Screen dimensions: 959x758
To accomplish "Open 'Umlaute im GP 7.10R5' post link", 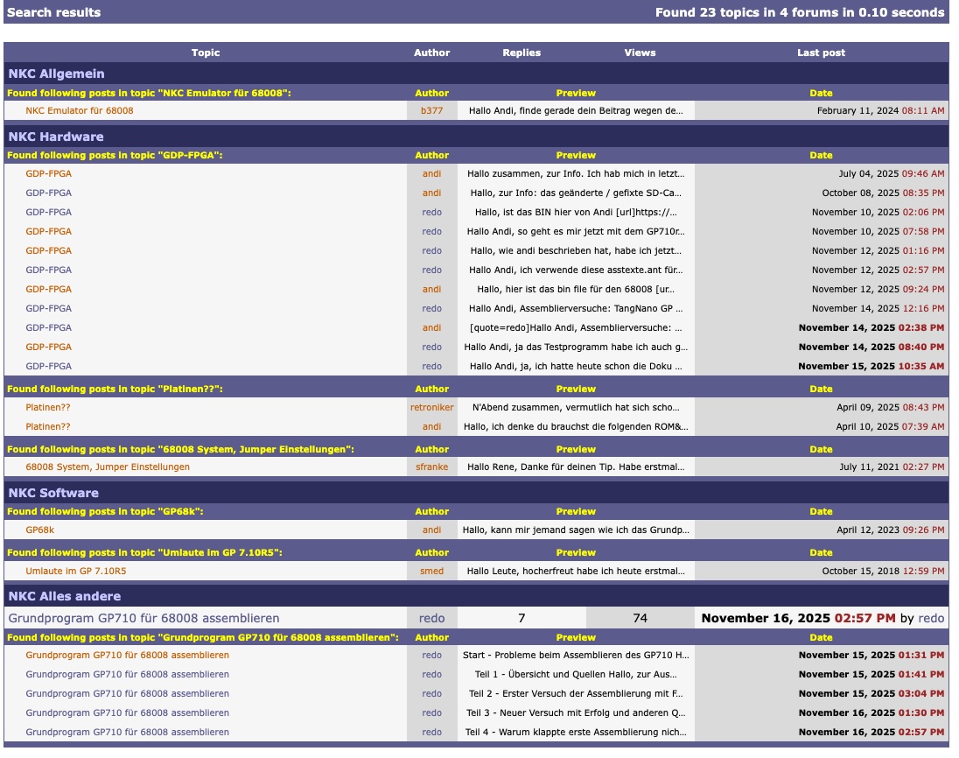I will (76, 572).
